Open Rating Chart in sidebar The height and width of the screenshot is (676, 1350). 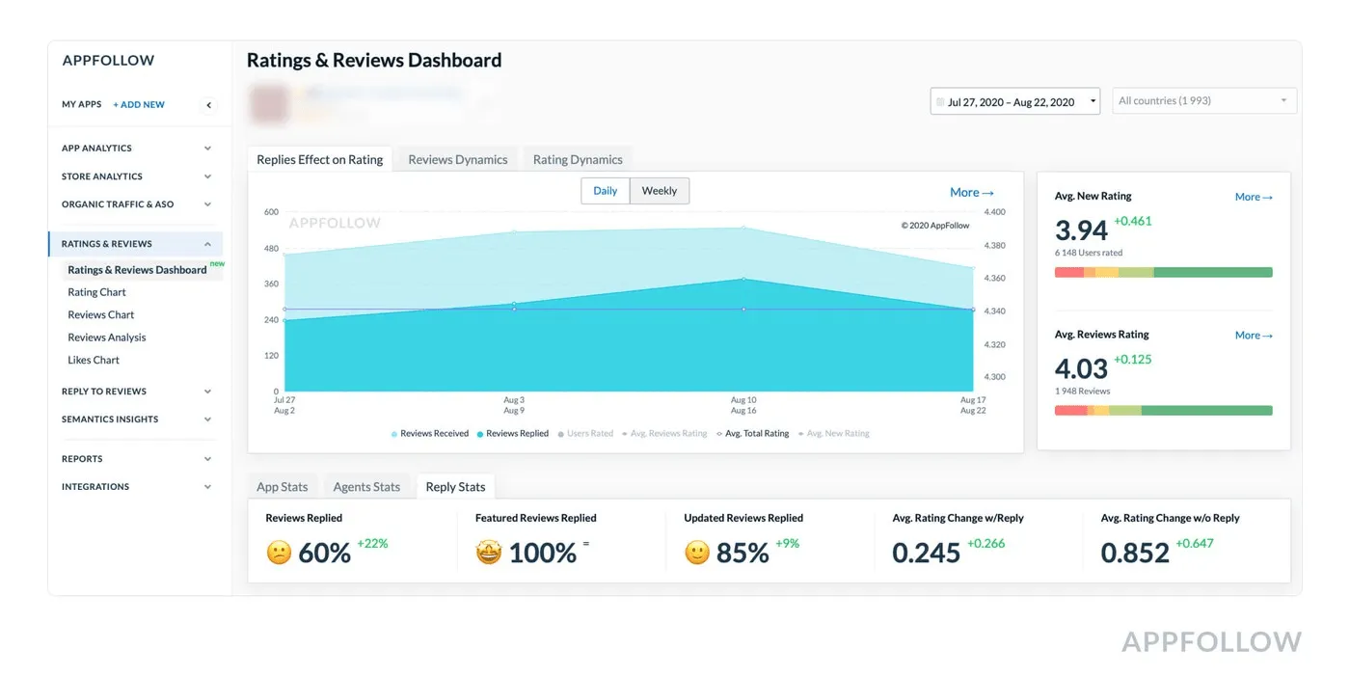point(97,292)
